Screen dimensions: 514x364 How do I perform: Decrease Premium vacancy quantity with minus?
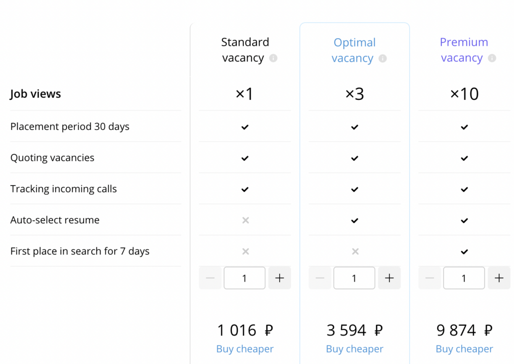click(x=430, y=278)
